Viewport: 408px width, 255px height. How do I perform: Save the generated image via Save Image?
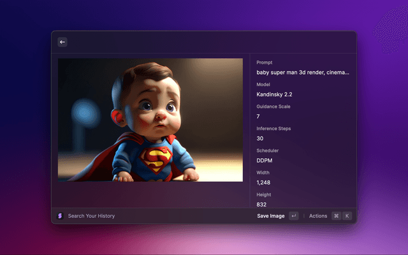(x=271, y=216)
